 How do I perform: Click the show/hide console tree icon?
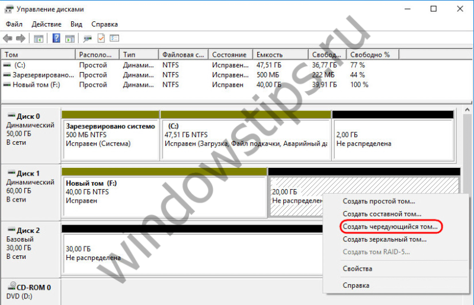pos(39,39)
